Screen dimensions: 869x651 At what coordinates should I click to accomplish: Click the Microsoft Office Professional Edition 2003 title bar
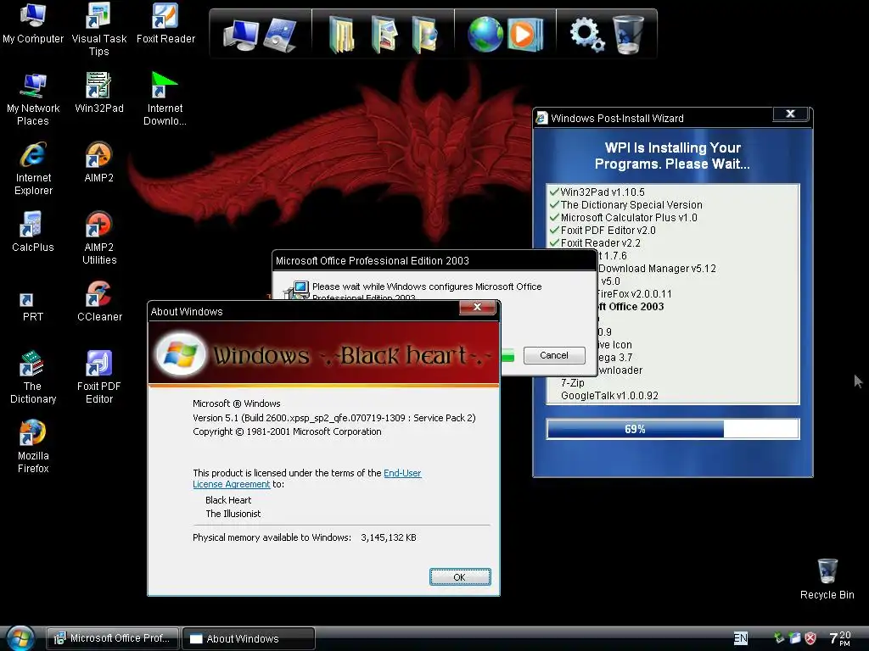coord(434,261)
